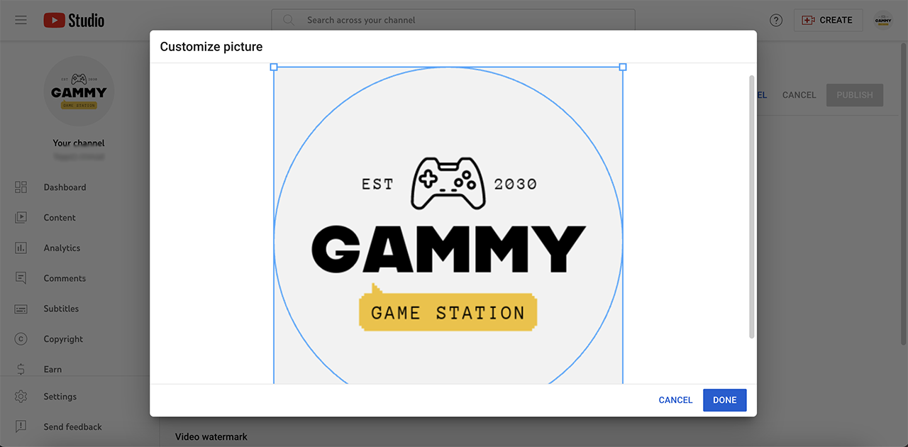The image size is (908, 447).
Task: Click the CREATE button
Action: point(828,20)
